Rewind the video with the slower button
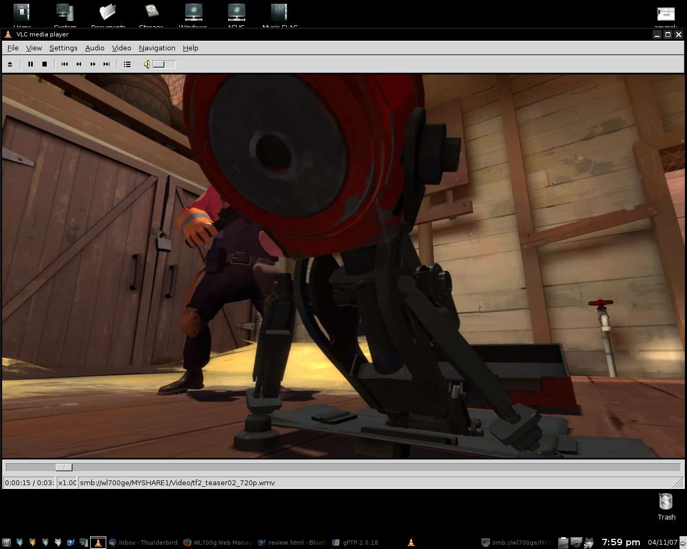This screenshot has width=687, height=549. click(x=79, y=64)
